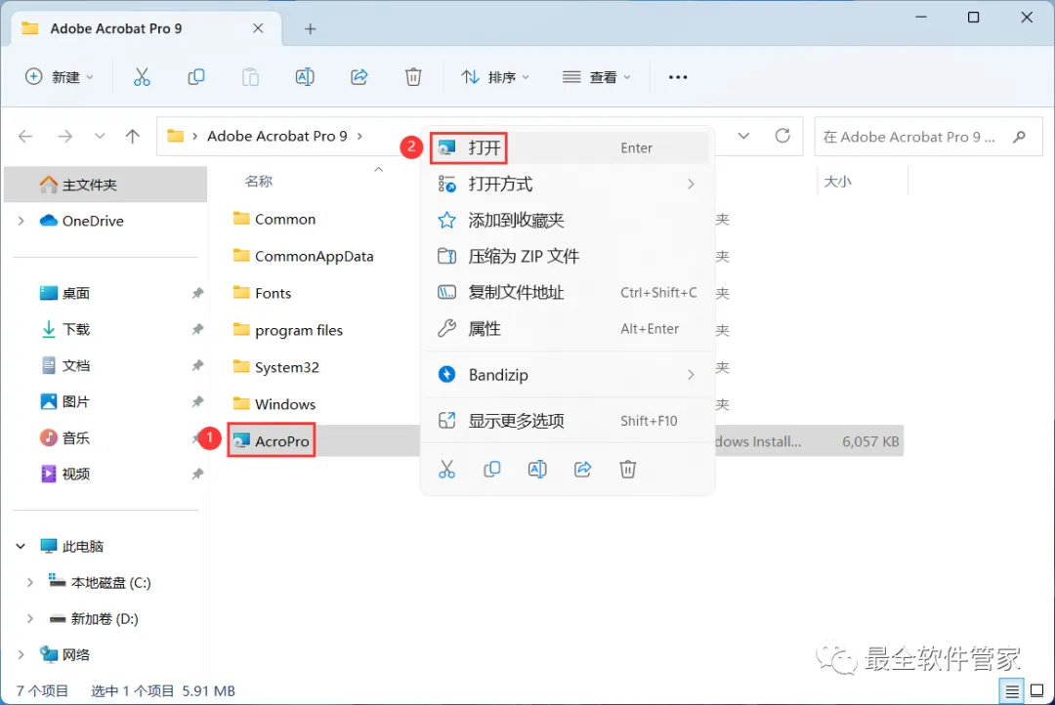Unpin 视频 from quick access
Image resolution: width=1055 pixels, height=705 pixels.
click(197, 475)
